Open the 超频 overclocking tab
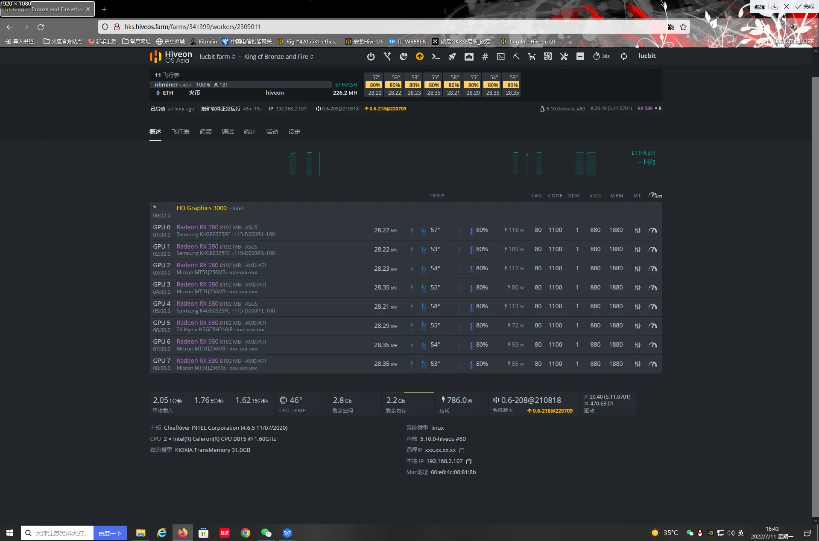 (206, 132)
